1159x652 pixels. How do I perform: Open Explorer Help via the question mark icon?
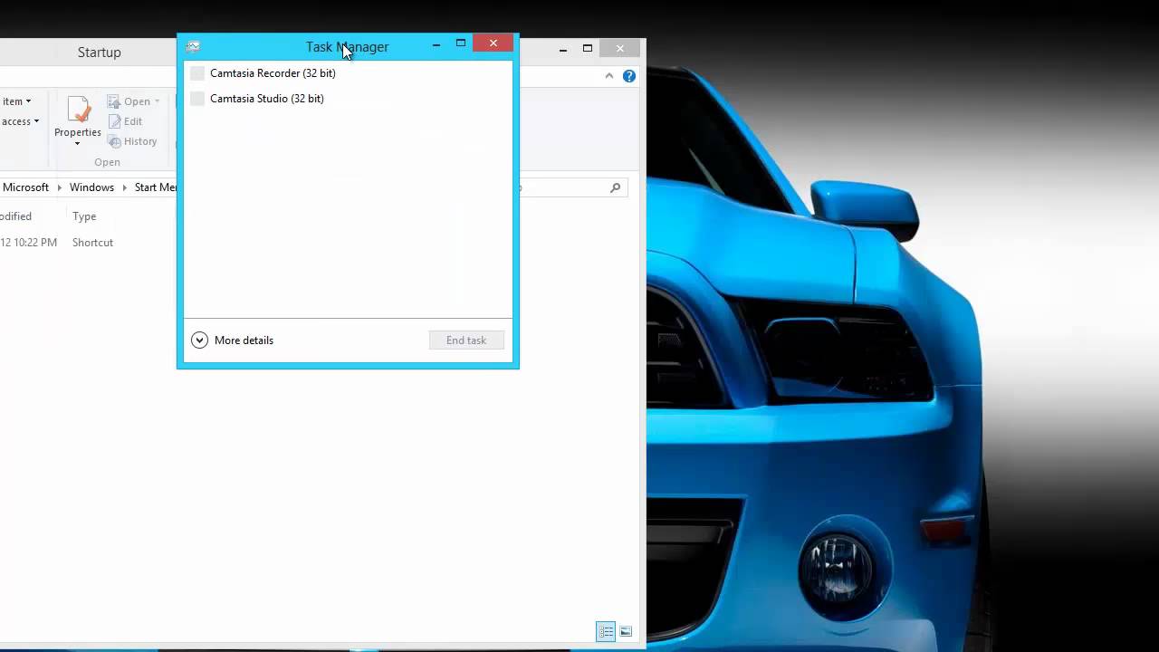point(629,76)
